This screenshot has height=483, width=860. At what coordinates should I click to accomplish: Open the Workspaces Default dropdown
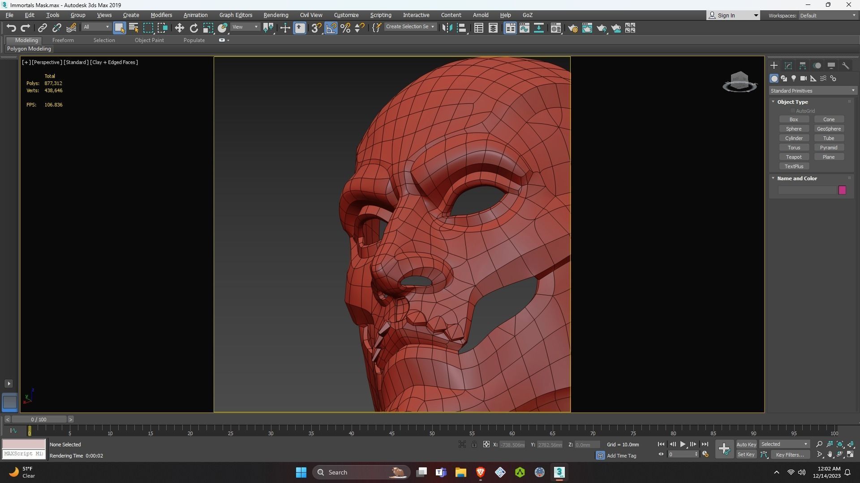tap(828, 16)
